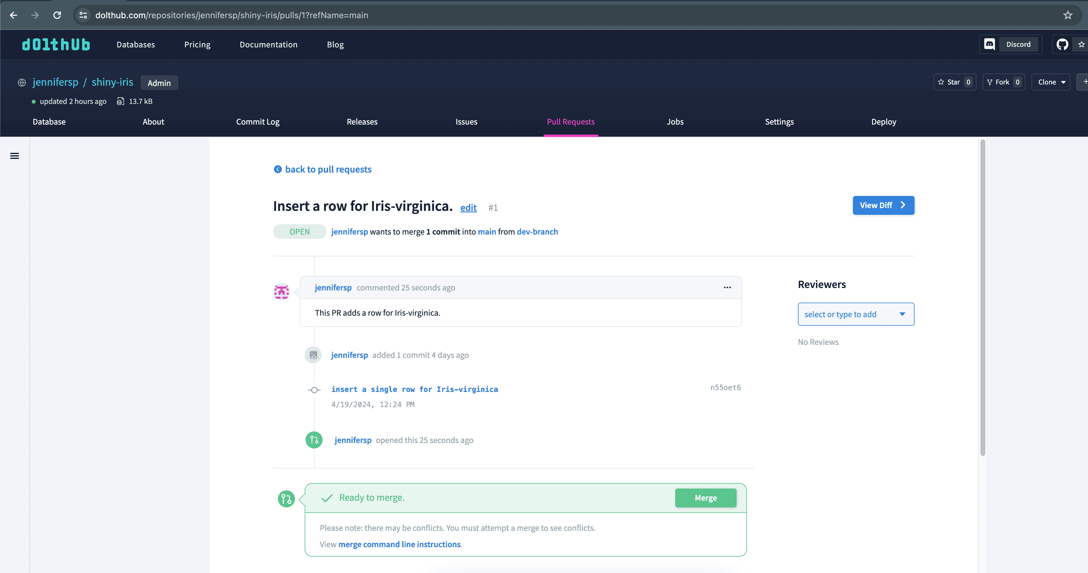Click the browser address bar URL
Screen dimensions: 1088x573
(231, 15)
